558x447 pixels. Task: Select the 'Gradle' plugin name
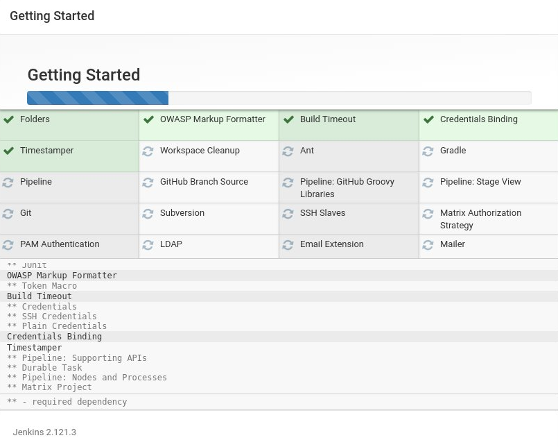pyautogui.click(x=453, y=151)
